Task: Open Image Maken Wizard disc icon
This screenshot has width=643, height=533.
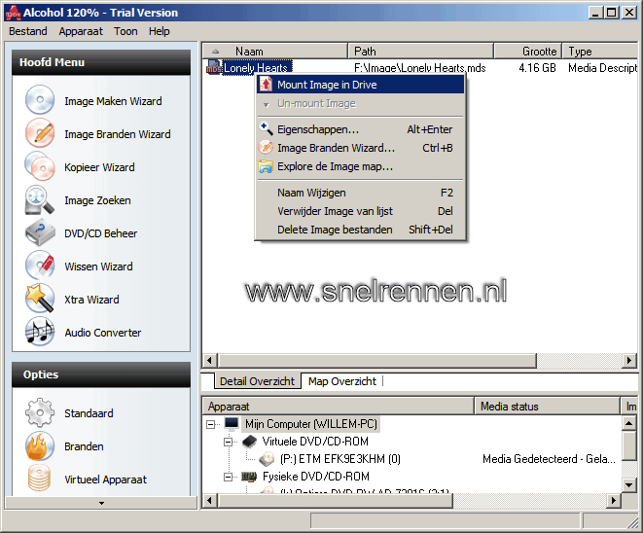Action: (39, 99)
